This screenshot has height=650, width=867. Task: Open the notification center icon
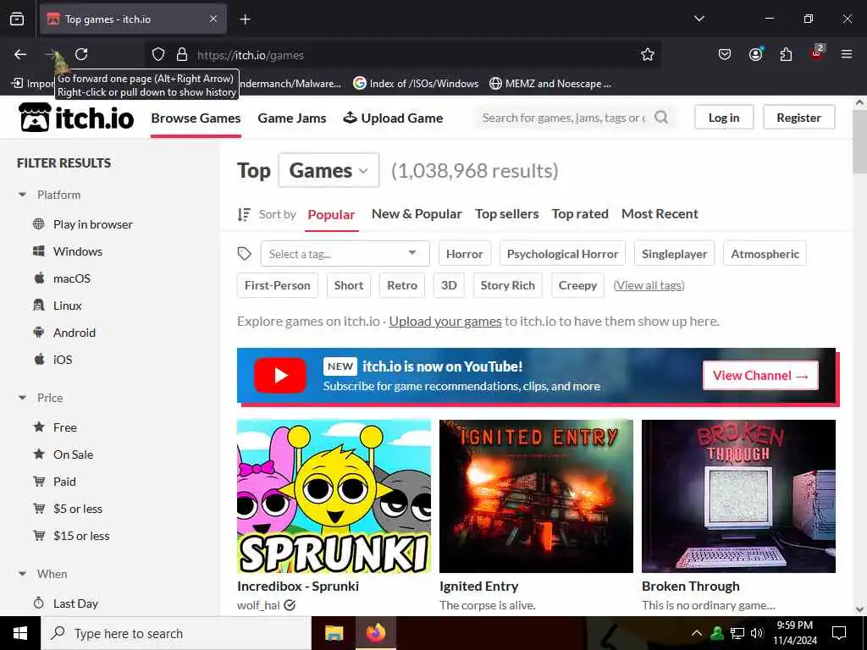point(839,633)
